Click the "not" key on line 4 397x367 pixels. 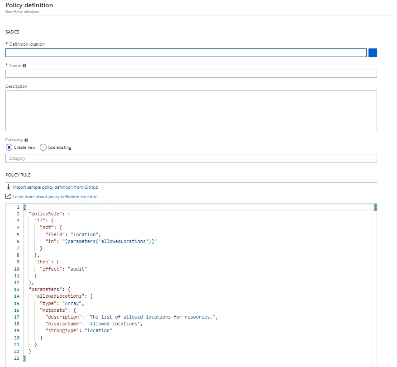pyautogui.click(x=47, y=228)
